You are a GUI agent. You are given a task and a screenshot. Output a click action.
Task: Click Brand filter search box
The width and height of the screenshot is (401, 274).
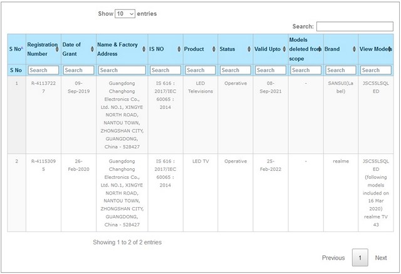(x=341, y=70)
